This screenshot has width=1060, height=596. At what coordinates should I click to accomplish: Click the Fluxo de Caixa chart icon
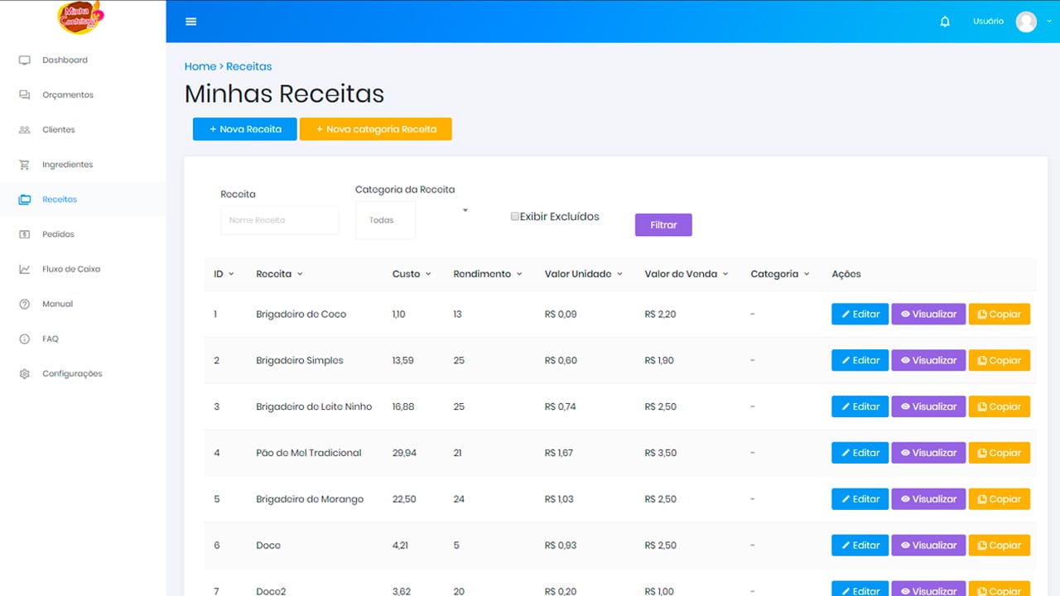point(25,269)
